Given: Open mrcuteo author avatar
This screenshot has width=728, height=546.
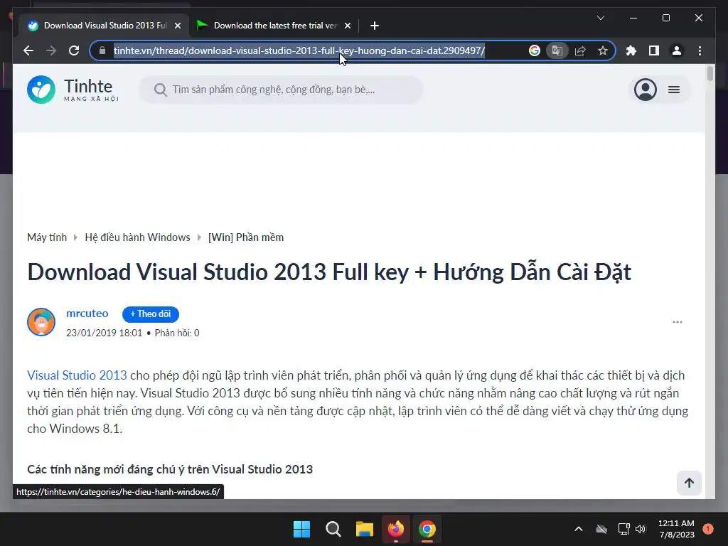Looking at the screenshot, I should coord(41,322).
